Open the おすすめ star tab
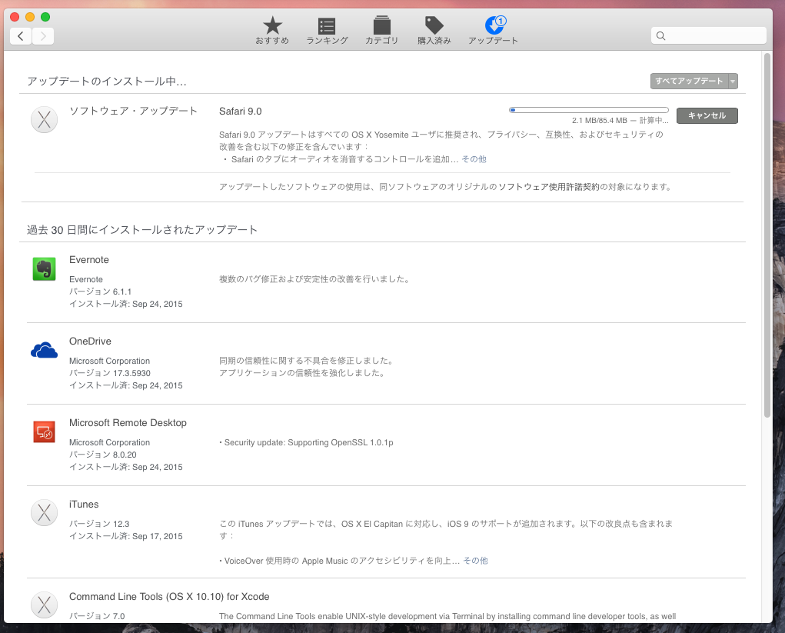The width and height of the screenshot is (785, 633). (x=272, y=31)
